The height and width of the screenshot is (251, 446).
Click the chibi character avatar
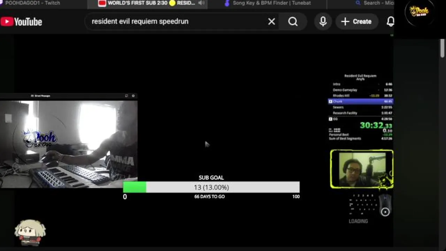click(30, 233)
